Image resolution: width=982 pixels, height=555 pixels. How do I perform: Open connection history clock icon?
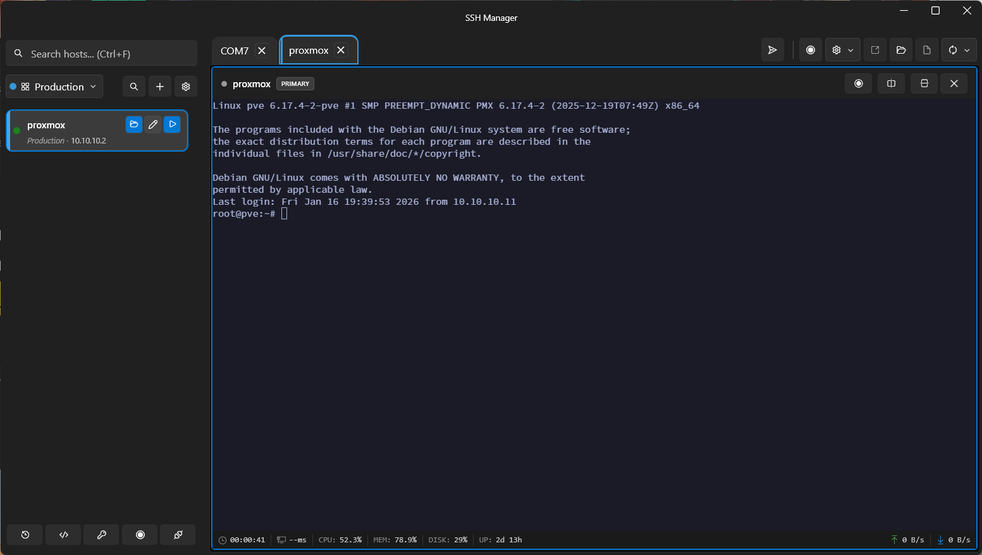pyautogui.click(x=25, y=535)
